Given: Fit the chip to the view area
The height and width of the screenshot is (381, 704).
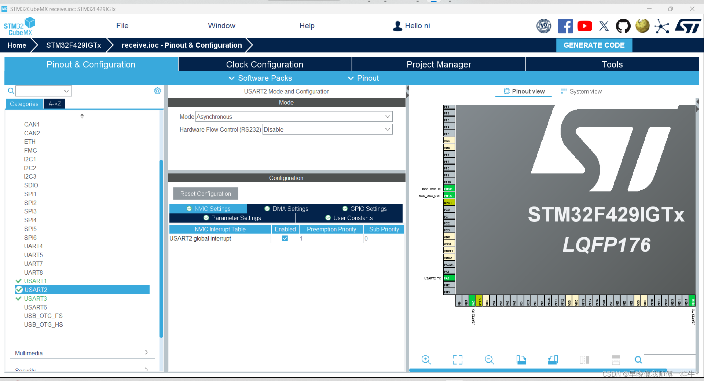Looking at the screenshot, I should (x=458, y=360).
